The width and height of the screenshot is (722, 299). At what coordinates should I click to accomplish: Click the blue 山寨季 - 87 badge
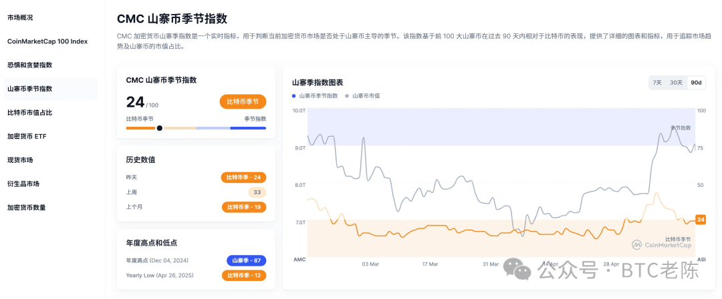[x=246, y=260]
